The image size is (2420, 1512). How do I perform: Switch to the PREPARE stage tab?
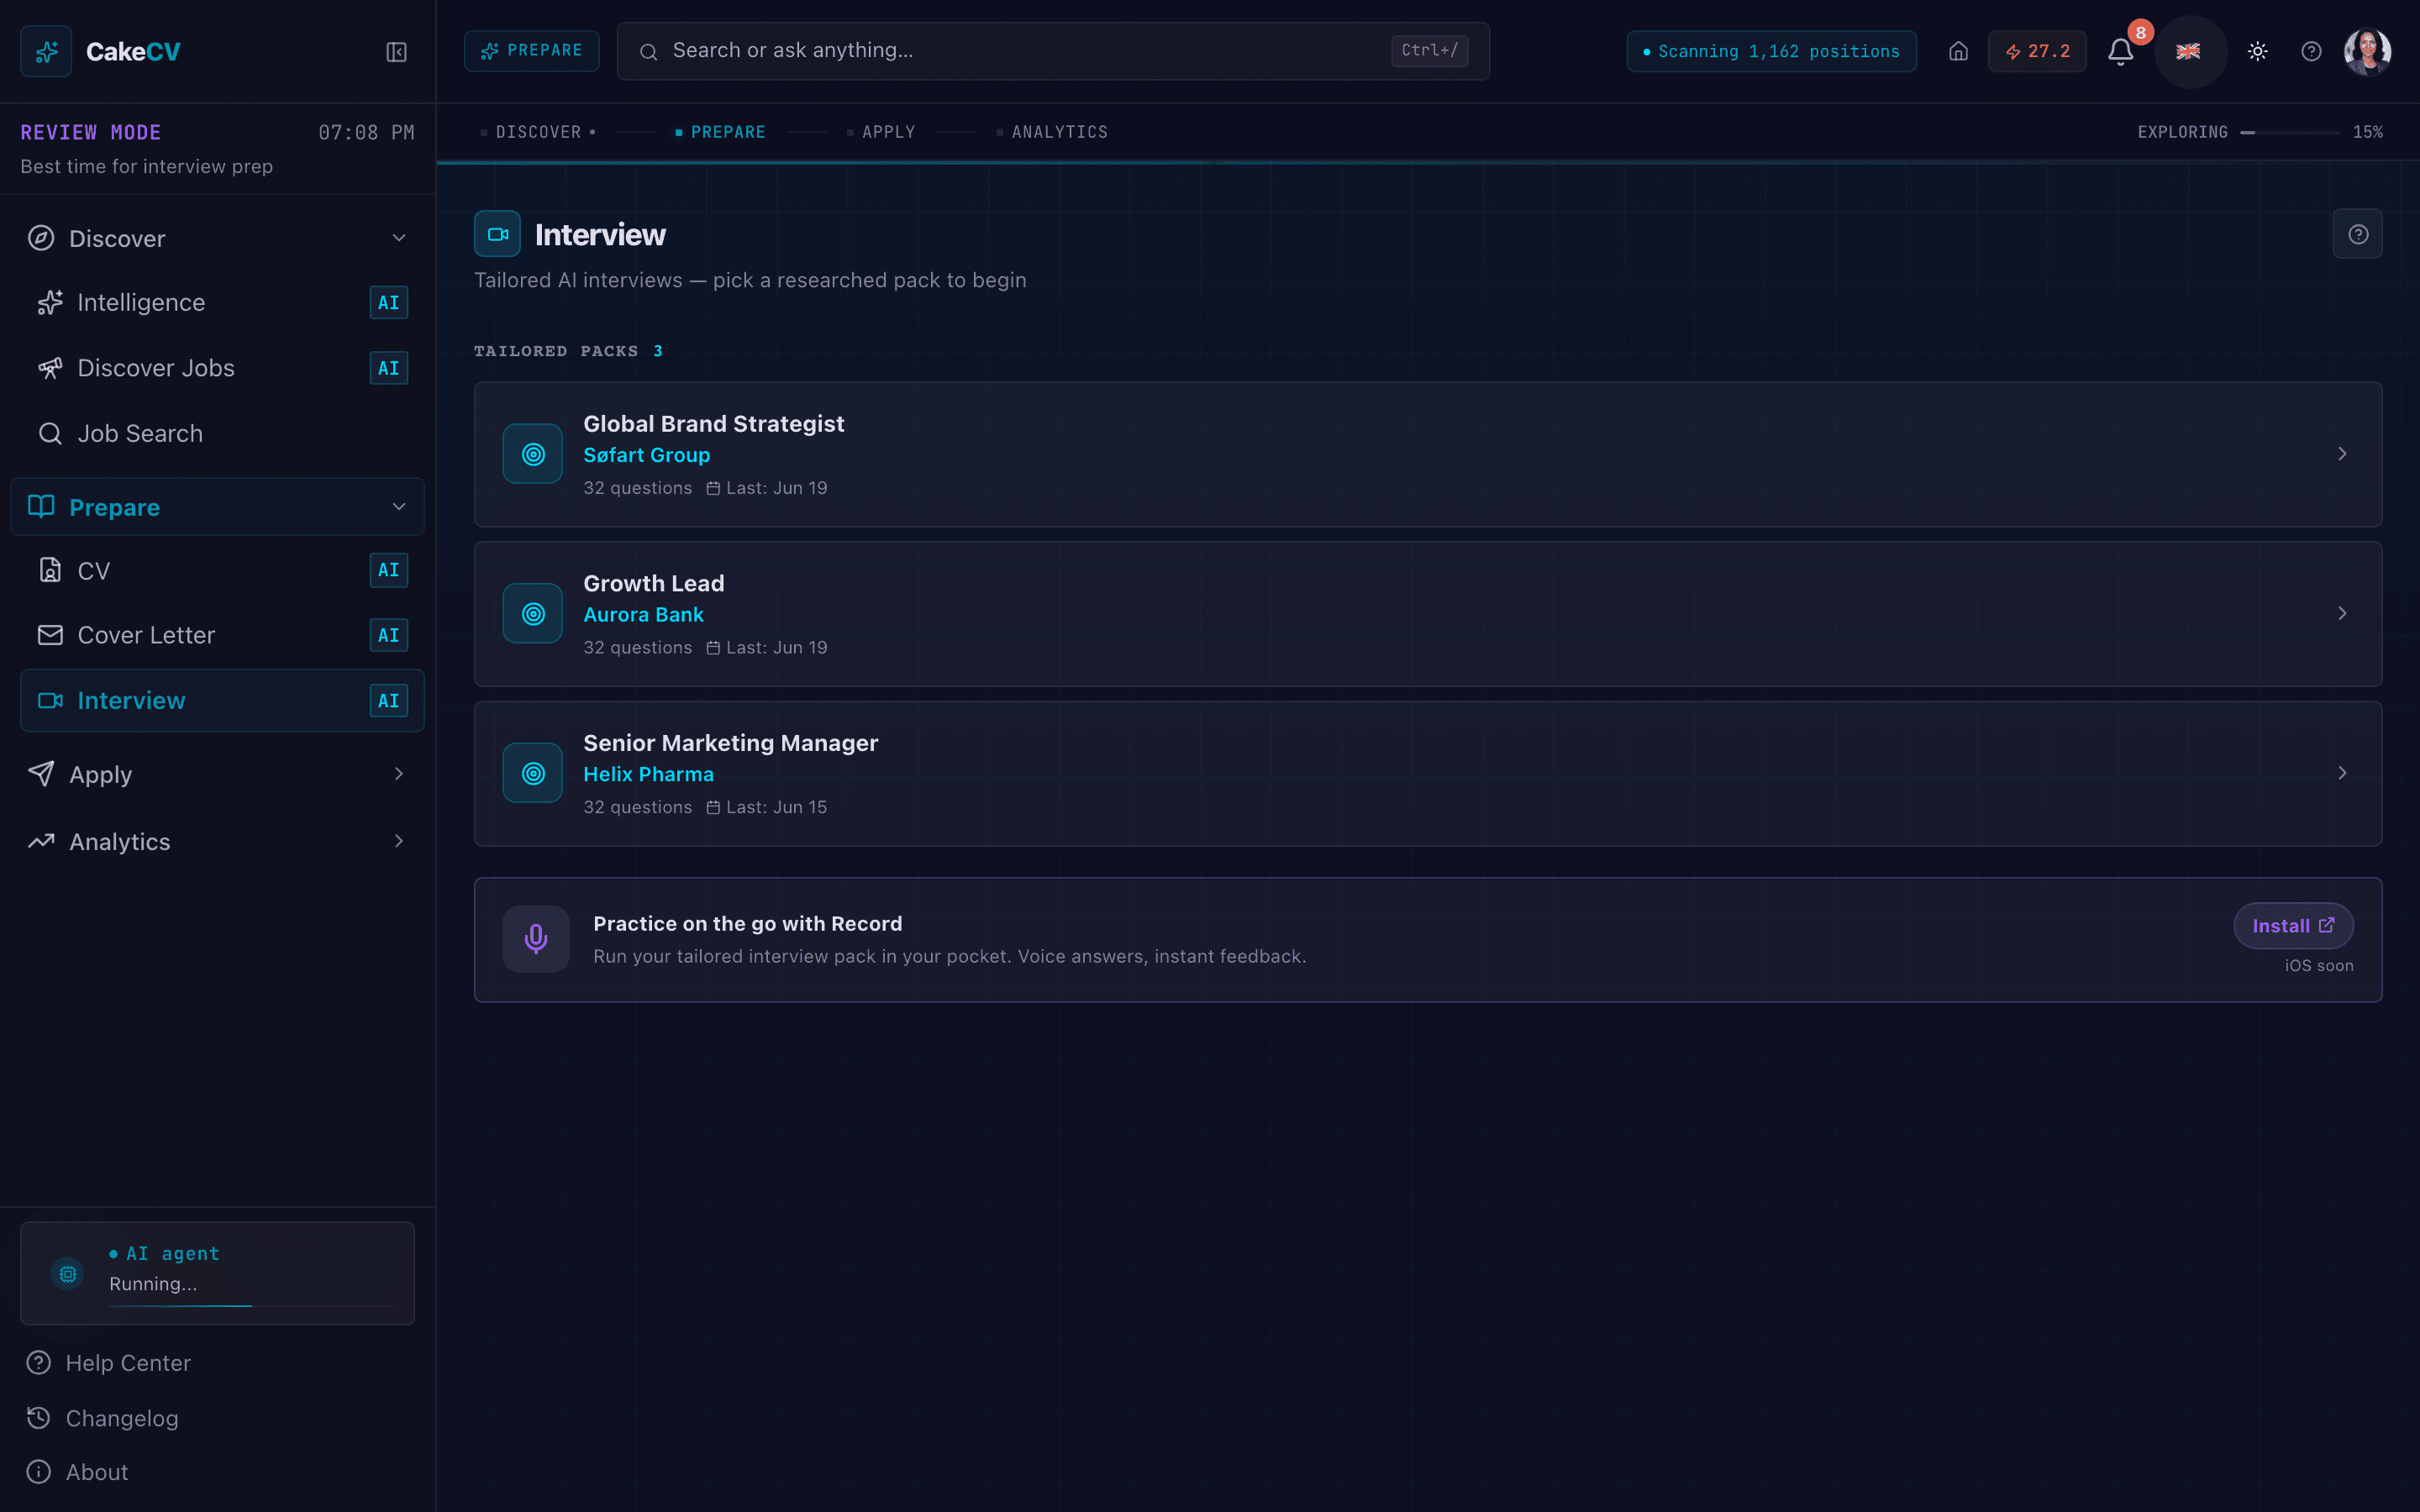pyautogui.click(x=721, y=132)
